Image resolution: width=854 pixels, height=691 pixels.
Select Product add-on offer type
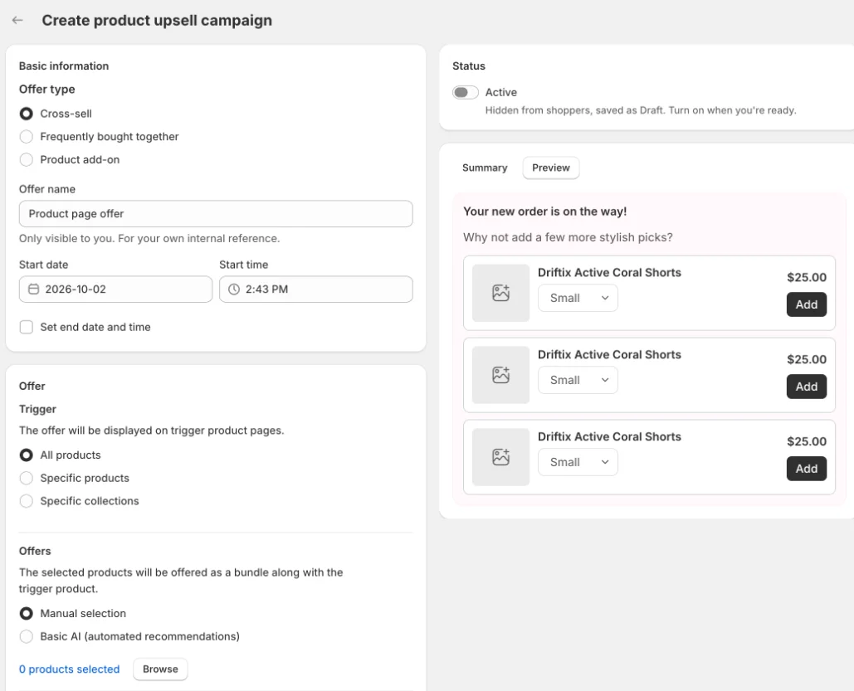[x=27, y=159]
